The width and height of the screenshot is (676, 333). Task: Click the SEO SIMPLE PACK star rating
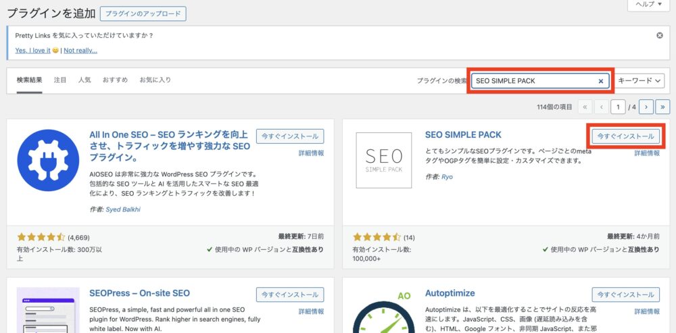377,237
